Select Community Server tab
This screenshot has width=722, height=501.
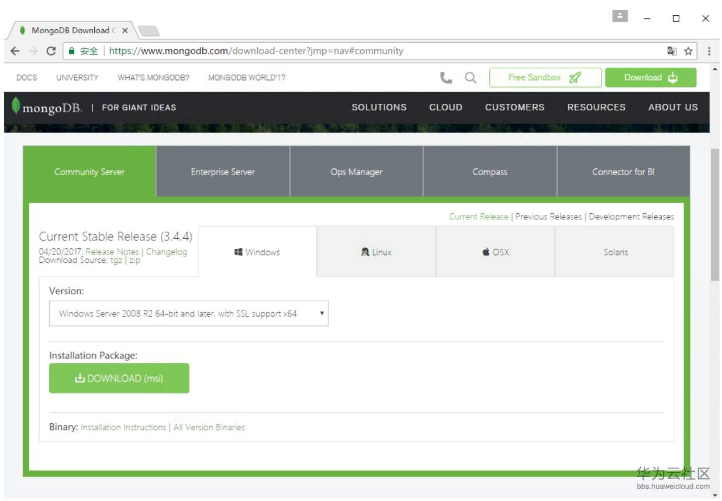[89, 172]
